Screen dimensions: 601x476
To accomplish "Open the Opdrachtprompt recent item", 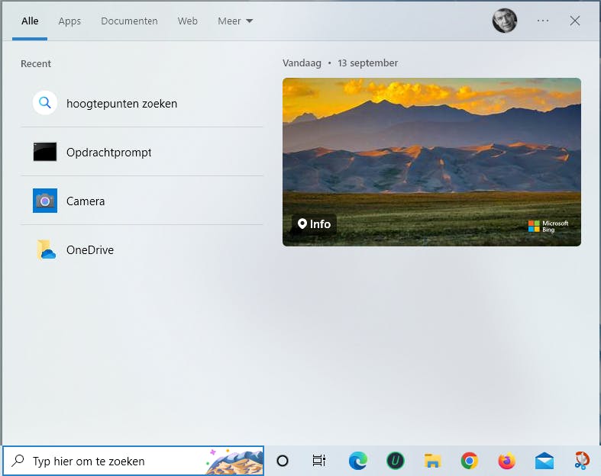I will click(141, 152).
